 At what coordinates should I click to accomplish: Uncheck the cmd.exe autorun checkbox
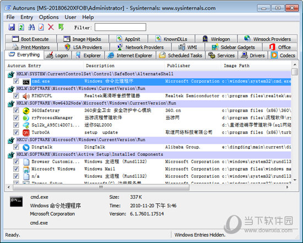(16, 81)
